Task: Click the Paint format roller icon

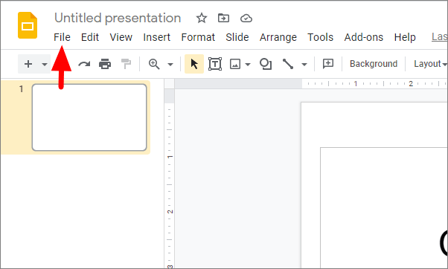Action: (126, 64)
